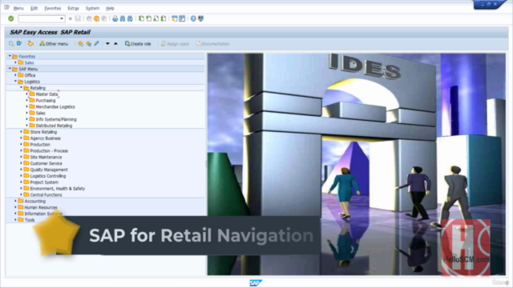Click the Next Page icon
The image size is (513, 288).
pos(156,18)
